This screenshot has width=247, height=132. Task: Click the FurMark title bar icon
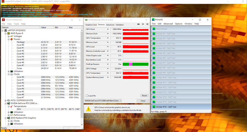(x=3, y=1)
